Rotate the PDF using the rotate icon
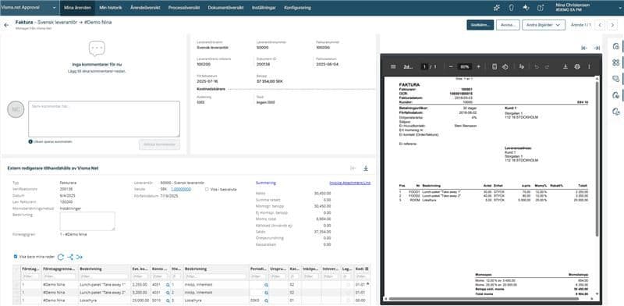This screenshot has height=306, width=624. click(505, 66)
